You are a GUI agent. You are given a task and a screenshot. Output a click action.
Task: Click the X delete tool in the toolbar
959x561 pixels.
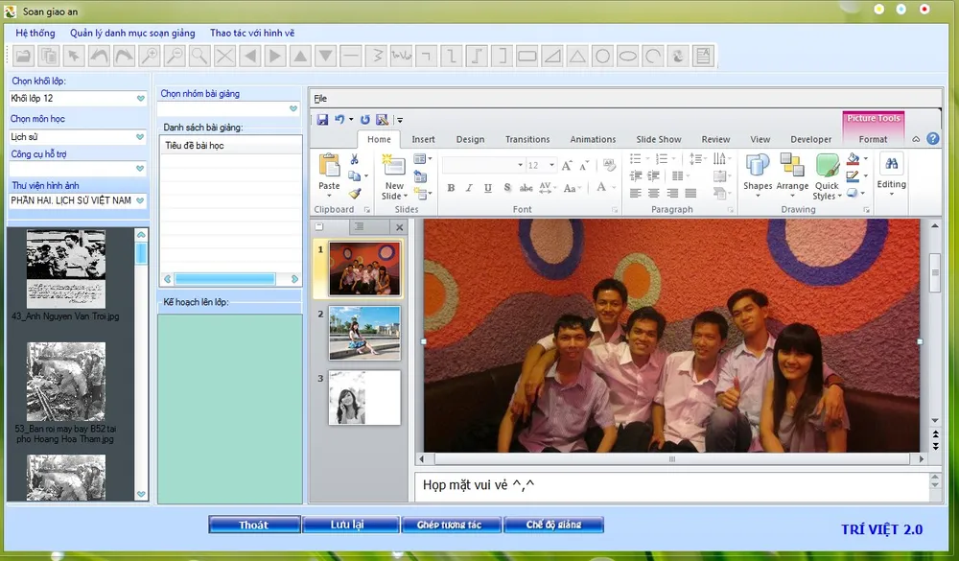[224, 56]
